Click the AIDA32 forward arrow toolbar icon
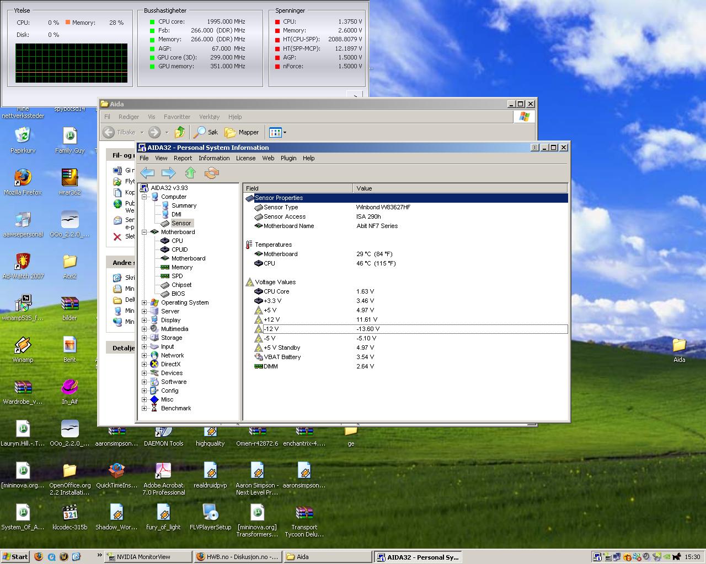The height and width of the screenshot is (564, 706). [x=168, y=173]
